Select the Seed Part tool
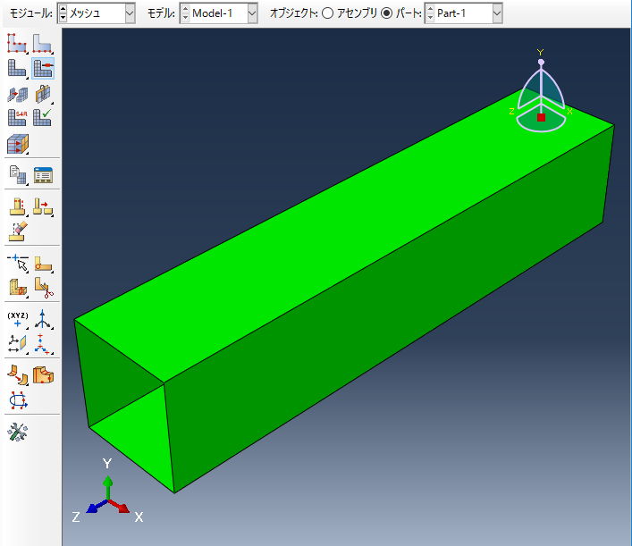Viewport: 632px width, 546px height. pos(17,43)
